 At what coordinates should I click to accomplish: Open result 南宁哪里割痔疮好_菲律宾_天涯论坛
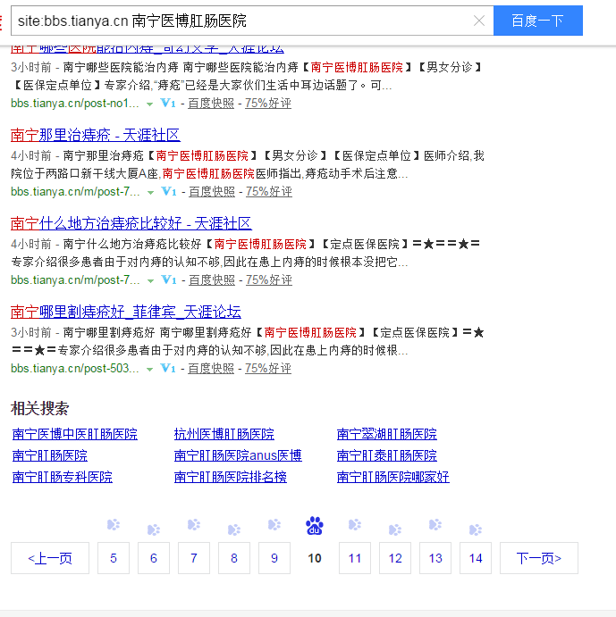pos(126,312)
